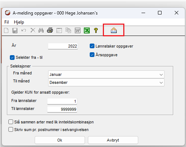Click the application logo in the title bar
186x147 pixels.
8,13
